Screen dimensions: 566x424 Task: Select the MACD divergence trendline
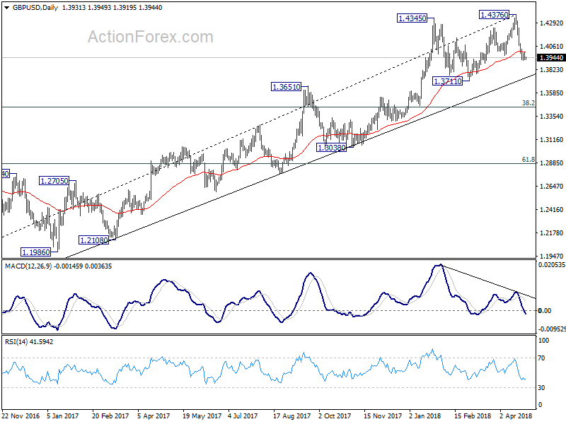point(488,282)
